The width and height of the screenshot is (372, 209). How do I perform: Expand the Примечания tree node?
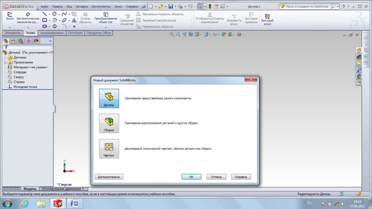click(5, 62)
